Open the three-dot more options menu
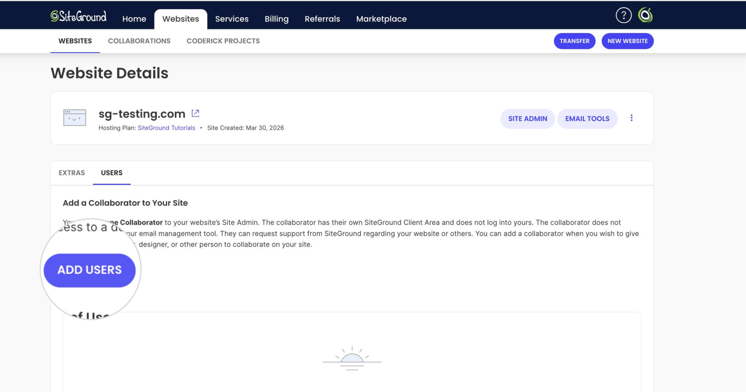Viewport: 746px width, 392px height. pyautogui.click(x=631, y=118)
